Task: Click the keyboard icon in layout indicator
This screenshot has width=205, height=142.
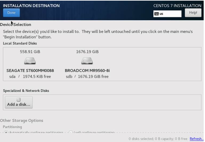Action: click(157, 14)
